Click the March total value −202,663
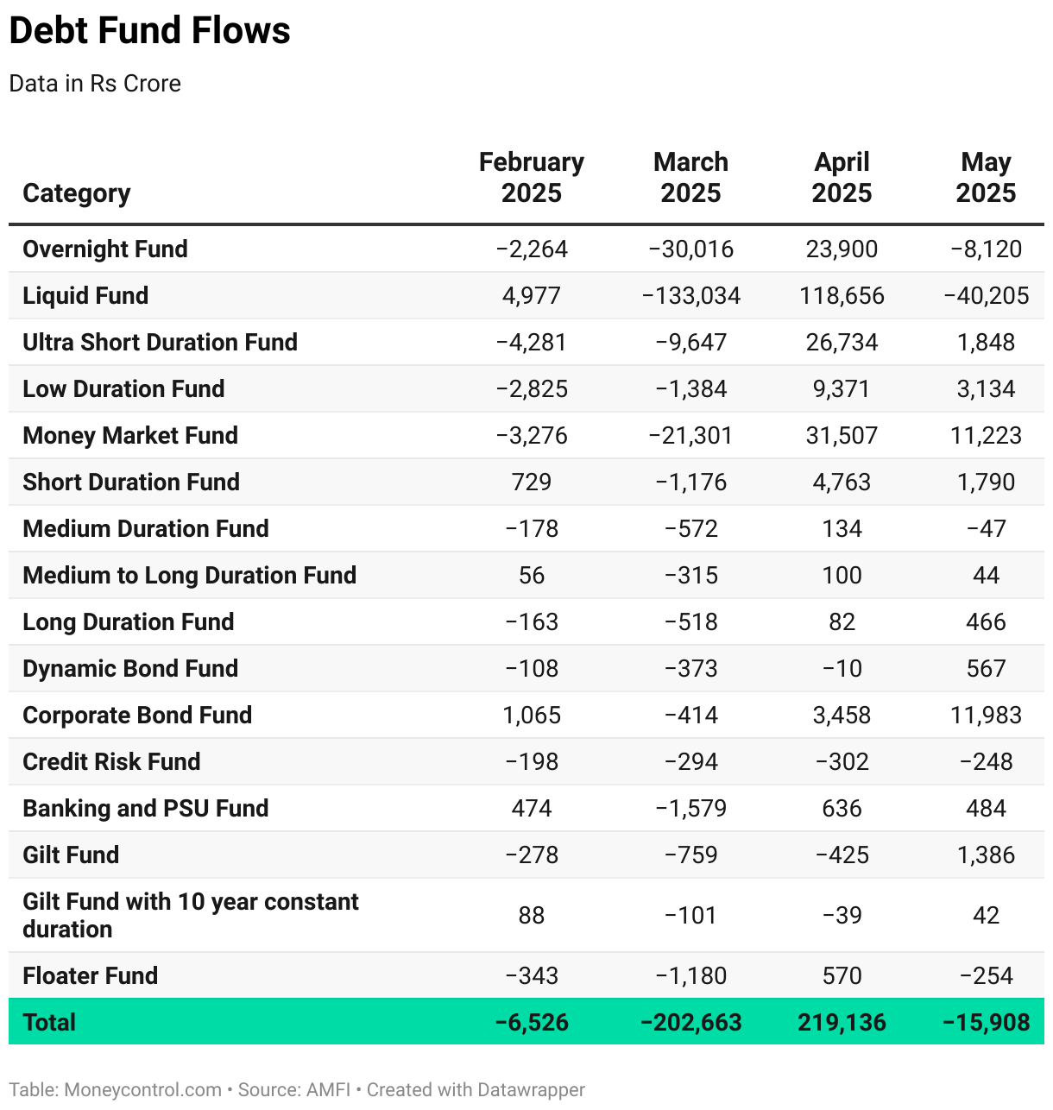 tap(690, 1023)
